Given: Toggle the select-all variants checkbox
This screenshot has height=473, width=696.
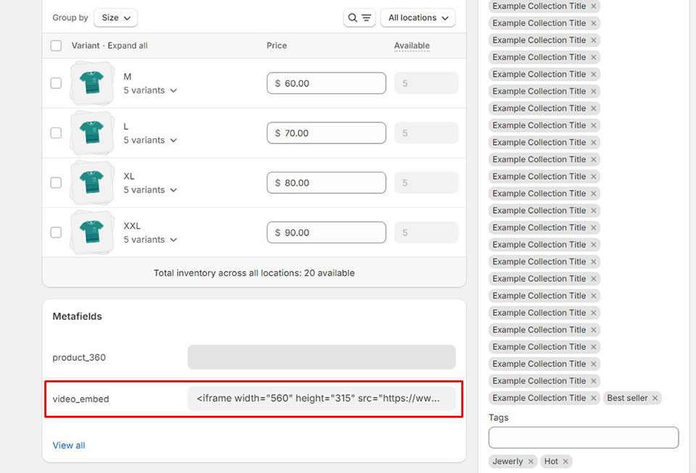Looking at the screenshot, I should click(56, 46).
